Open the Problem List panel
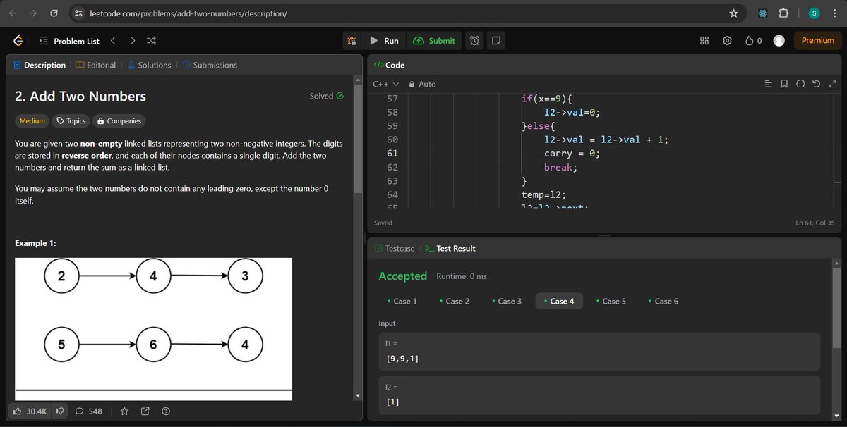The width and height of the screenshot is (847, 427). (x=70, y=41)
